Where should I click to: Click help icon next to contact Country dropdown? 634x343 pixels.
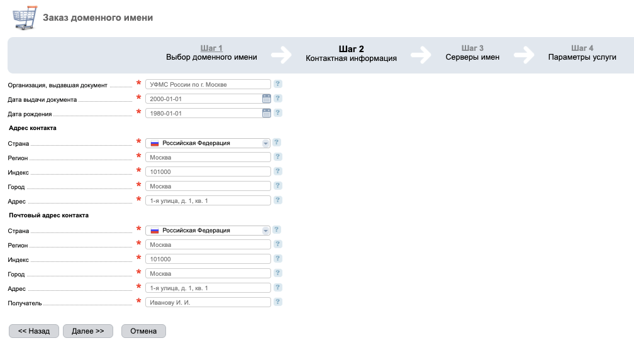tap(277, 143)
